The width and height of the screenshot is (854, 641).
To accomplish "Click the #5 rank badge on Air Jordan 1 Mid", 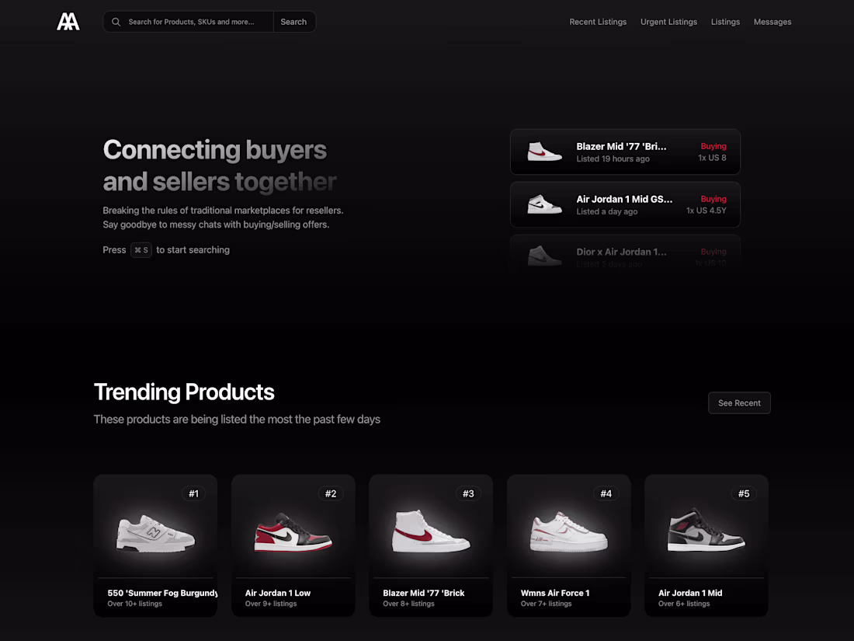I will pos(744,493).
